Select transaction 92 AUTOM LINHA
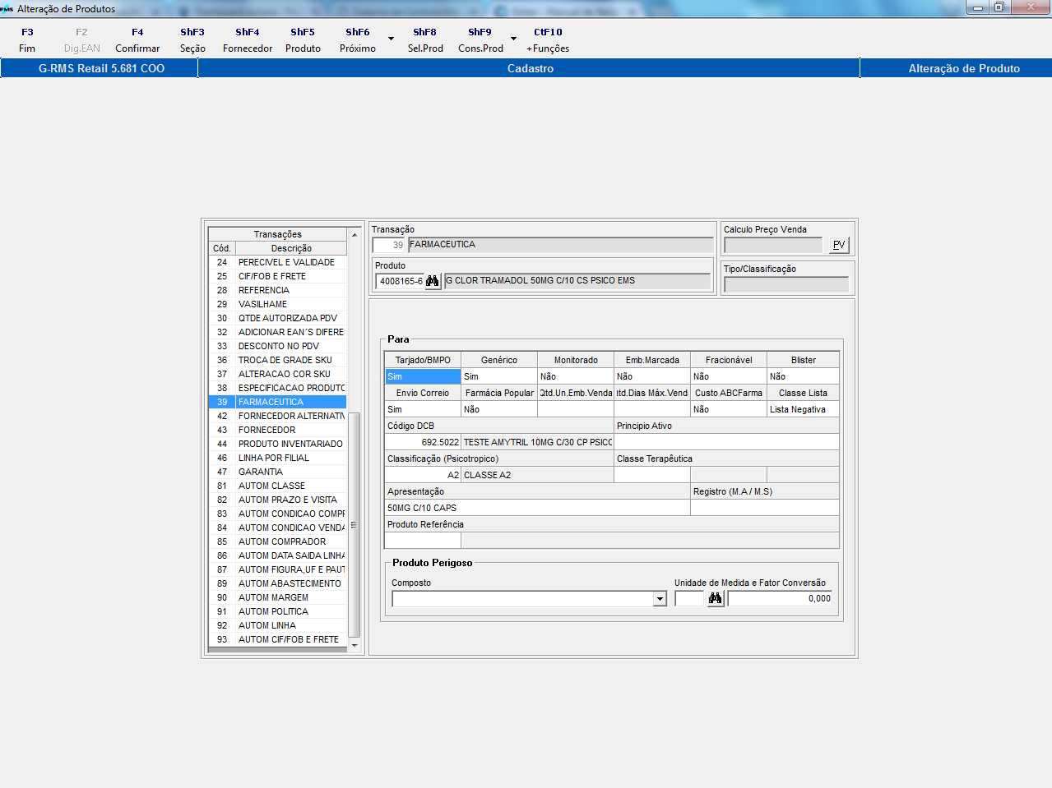Image resolution: width=1052 pixels, height=788 pixels. click(277, 625)
